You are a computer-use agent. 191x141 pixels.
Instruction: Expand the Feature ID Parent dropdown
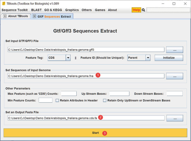click(148, 58)
